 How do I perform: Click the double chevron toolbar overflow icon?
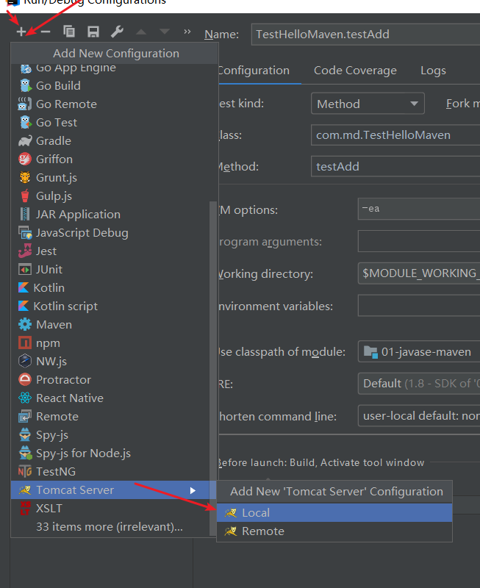[187, 32]
